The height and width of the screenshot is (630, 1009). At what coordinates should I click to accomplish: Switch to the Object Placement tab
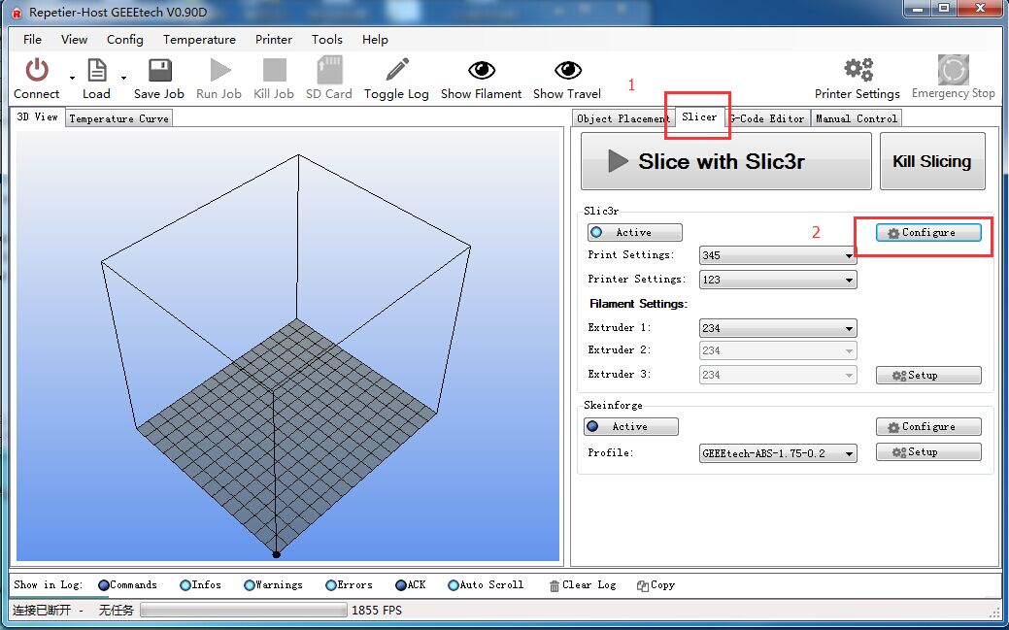click(623, 118)
